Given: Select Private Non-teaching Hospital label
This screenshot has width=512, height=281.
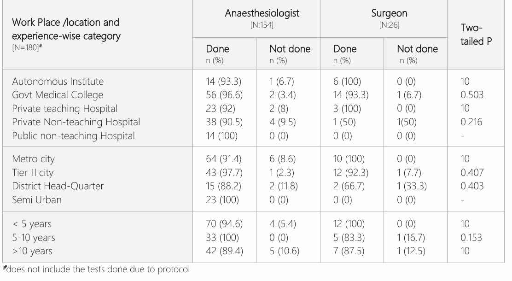Looking at the screenshot, I should [76, 122].
